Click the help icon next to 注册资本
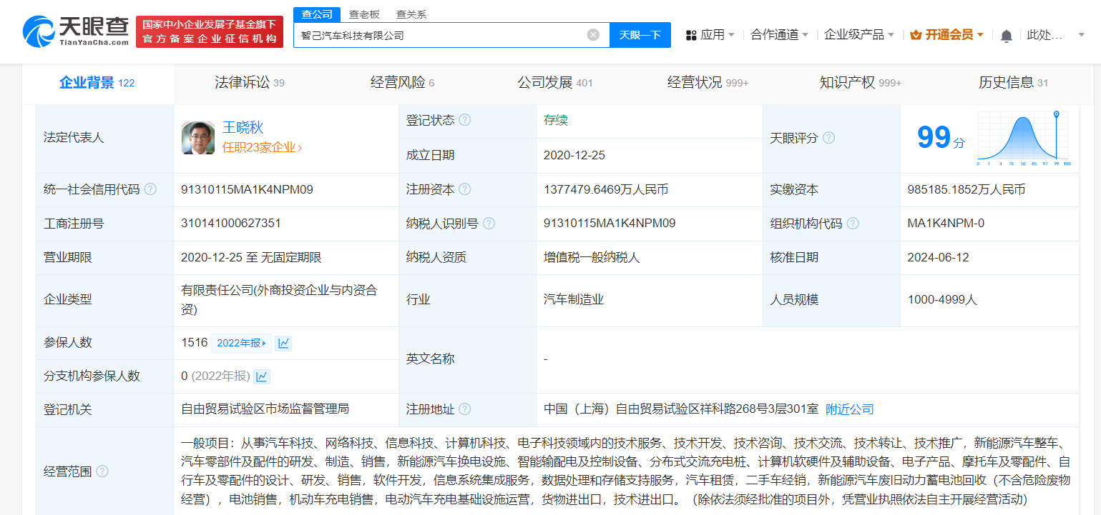Image resolution: width=1101 pixels, height=515 pixels. coord(466,189)
